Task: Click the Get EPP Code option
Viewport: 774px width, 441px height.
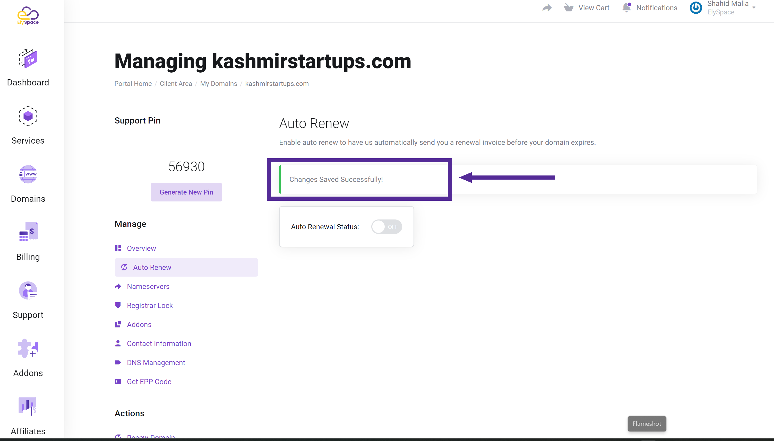Action: (x=149, y=382)
